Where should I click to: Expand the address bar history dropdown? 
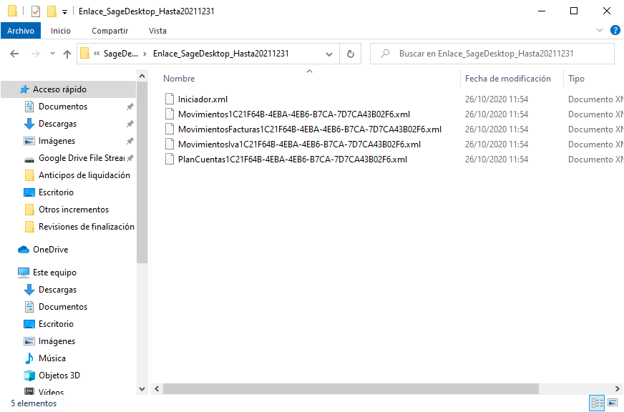coord(329,54)
